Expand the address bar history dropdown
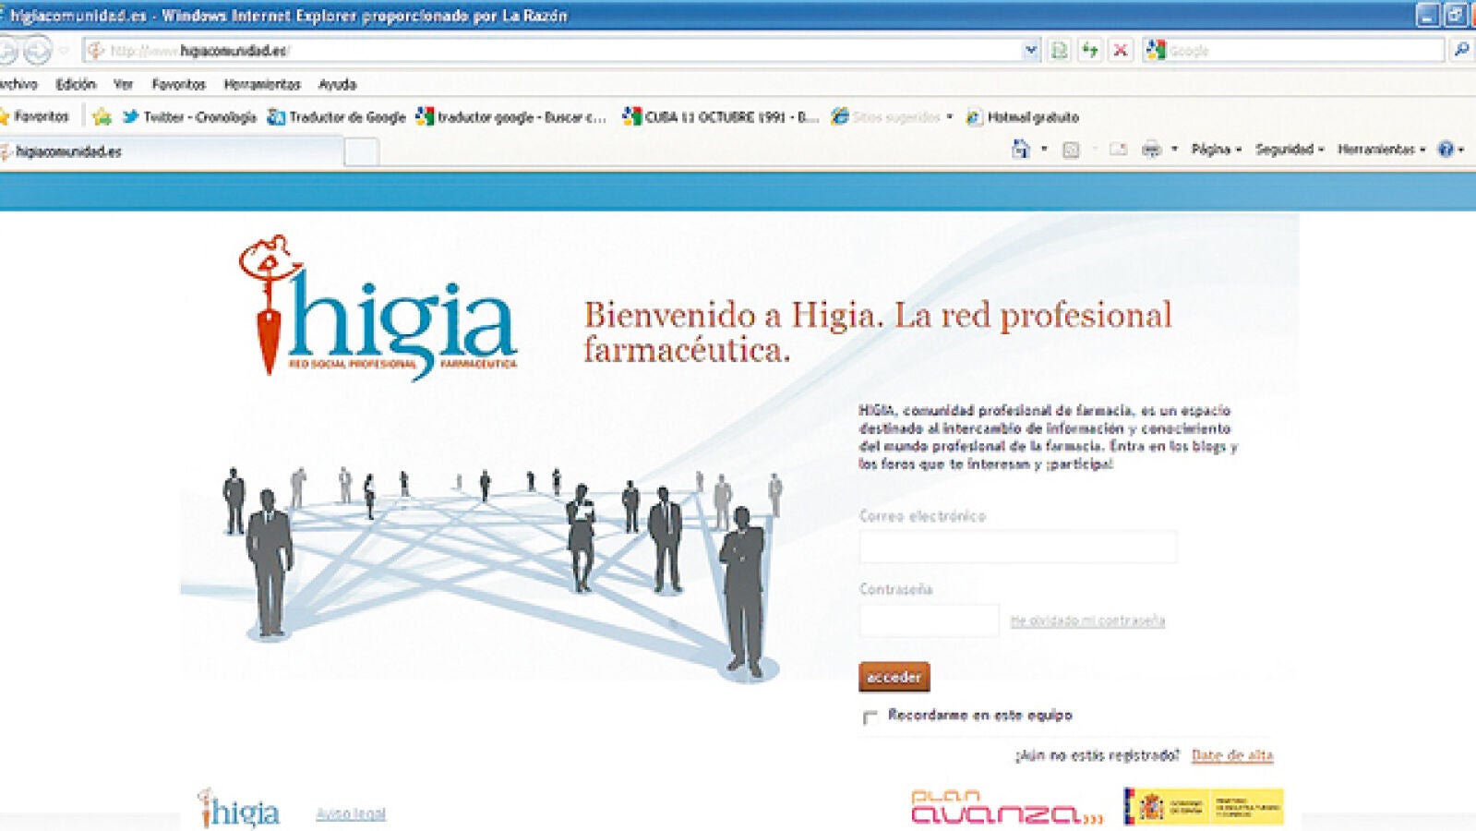Viewport: 1476px width, 831px height. (1031, 50)
